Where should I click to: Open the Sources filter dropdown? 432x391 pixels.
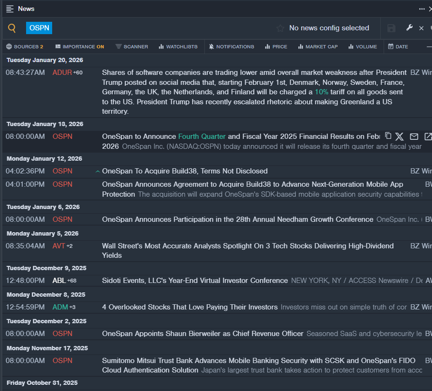(x=25, y=47)
